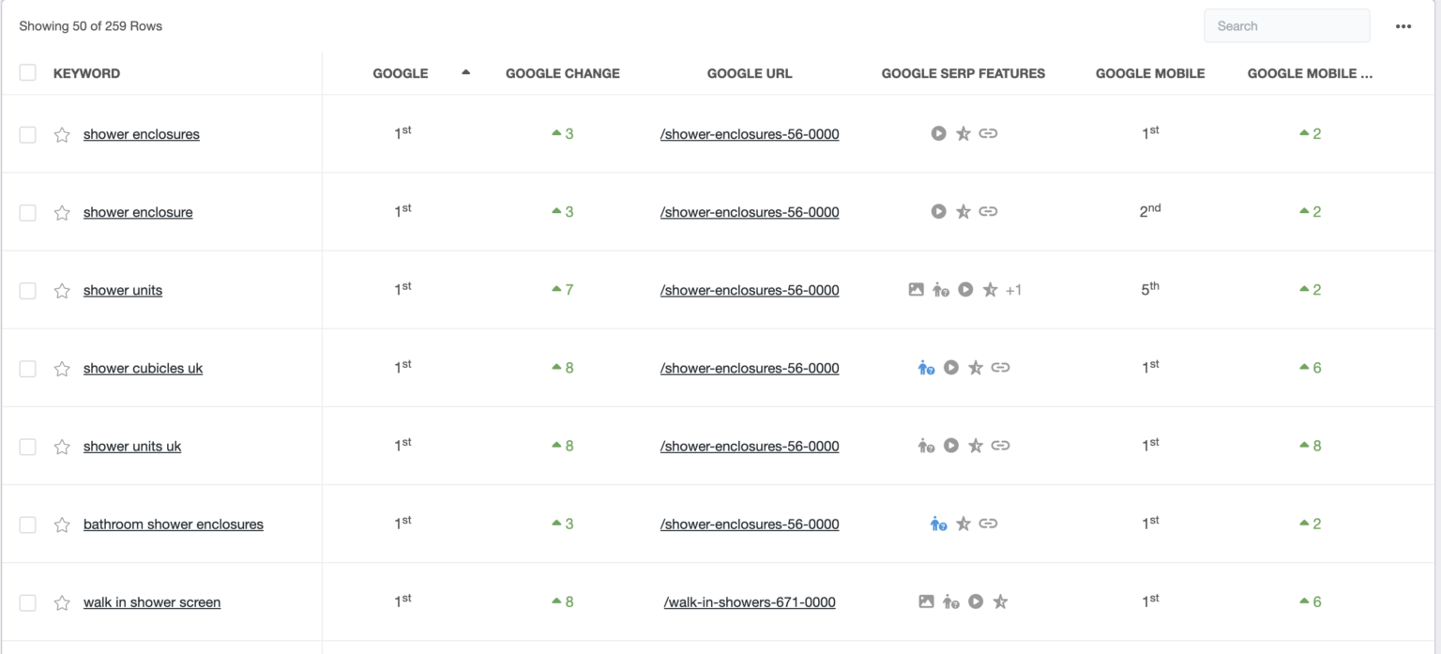Sort by the Google Mobile column header
The image size is (1441, 654).
click(1150, 73)
